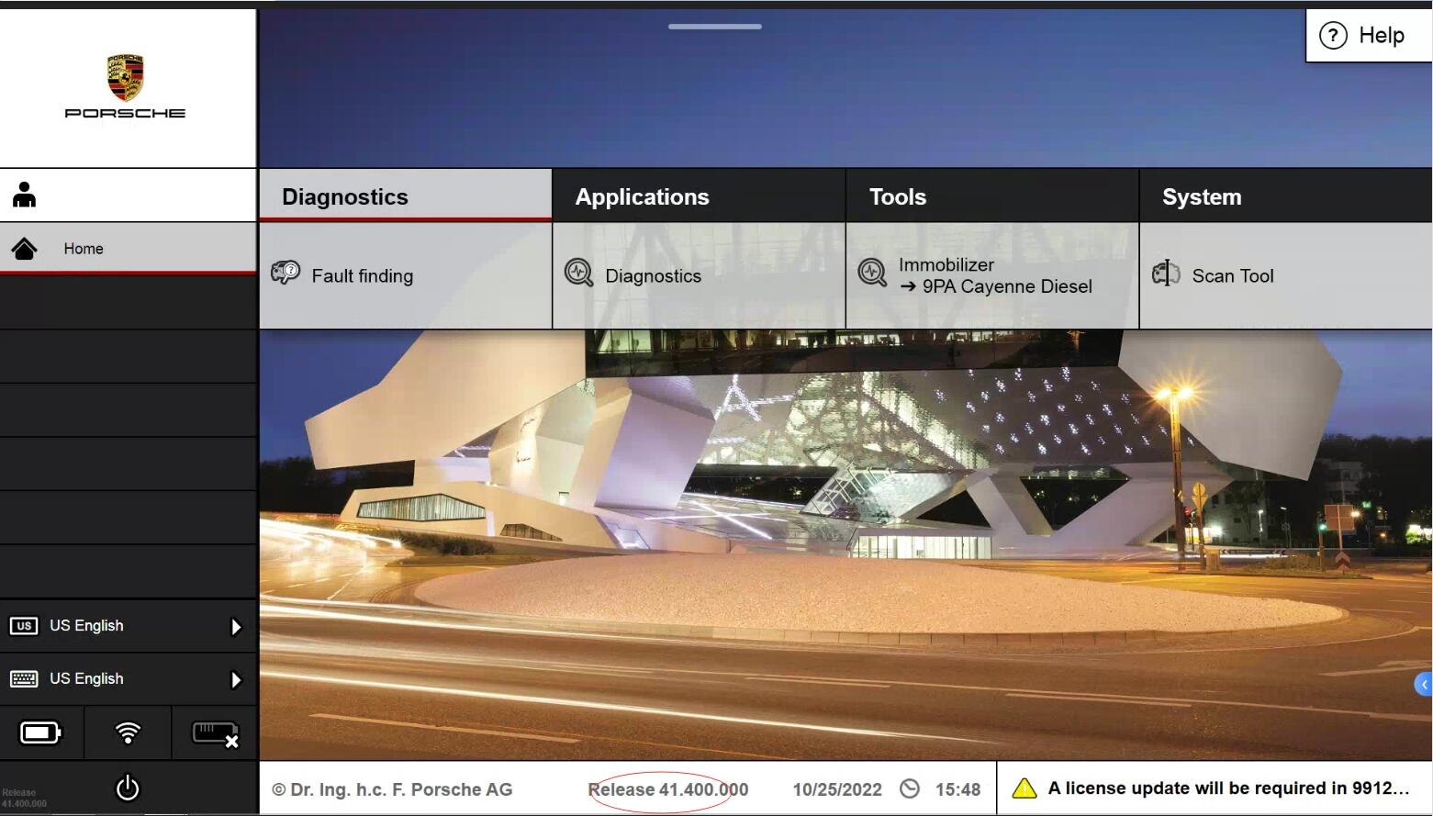Viewport: 1433px width, 816px height.
Task: Click the Home house icon
Action: pos(25,249)
